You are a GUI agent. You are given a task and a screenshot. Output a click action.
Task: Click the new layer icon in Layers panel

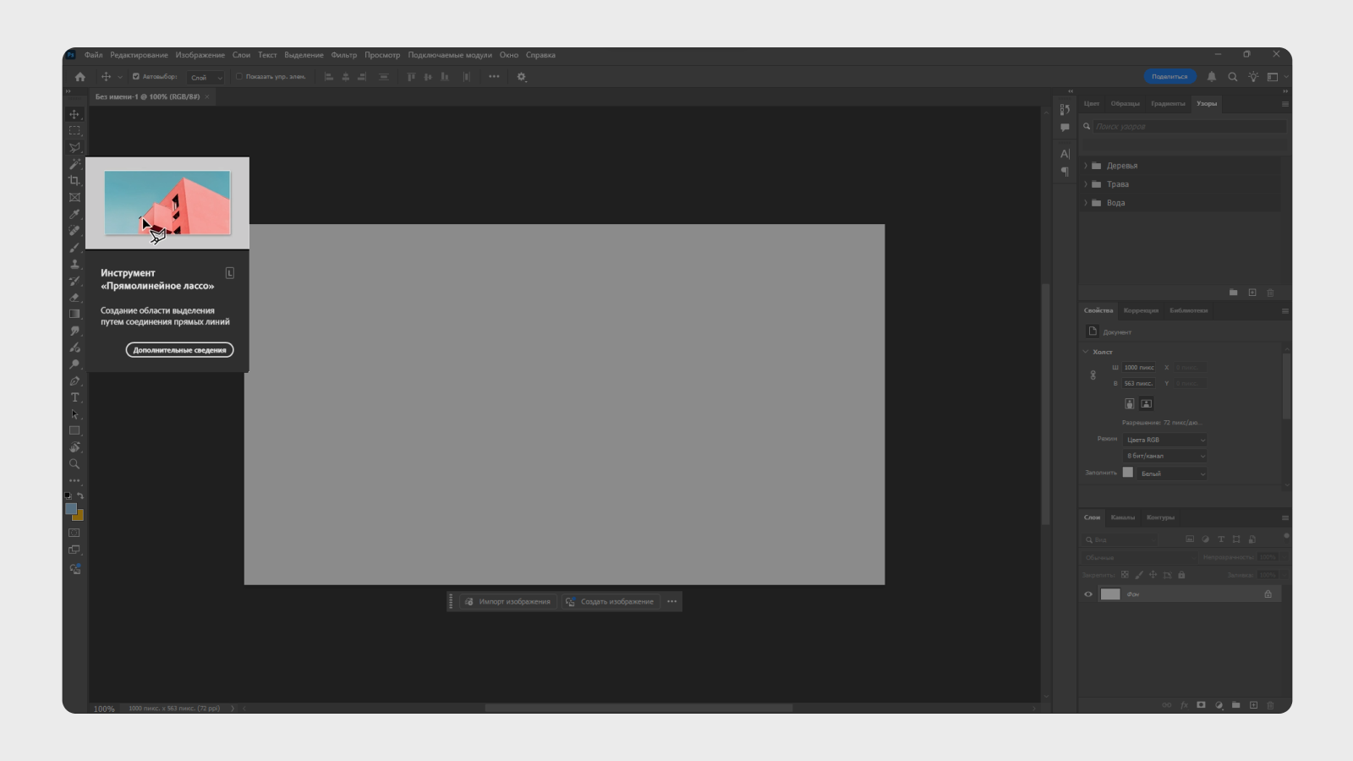(x=1252, y=704)
